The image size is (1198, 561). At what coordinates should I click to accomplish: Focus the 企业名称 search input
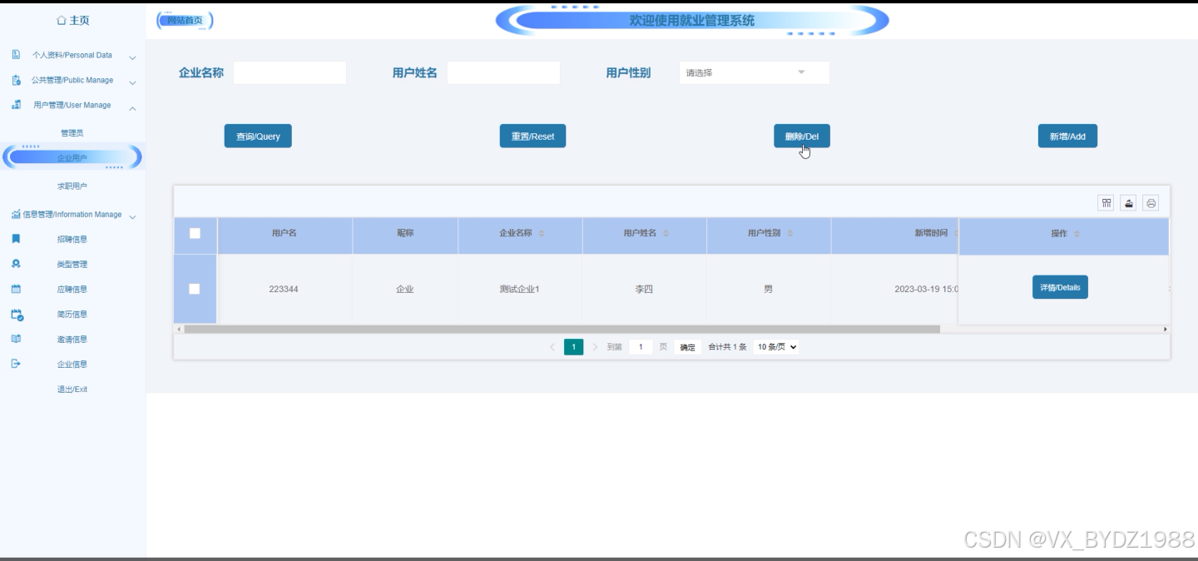(290, 72)
